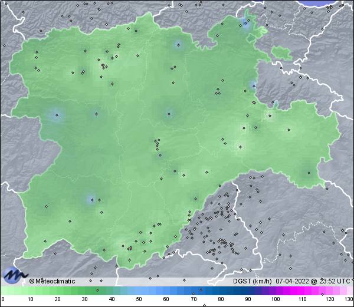Click the 20 label on the scale

(58, 299)
